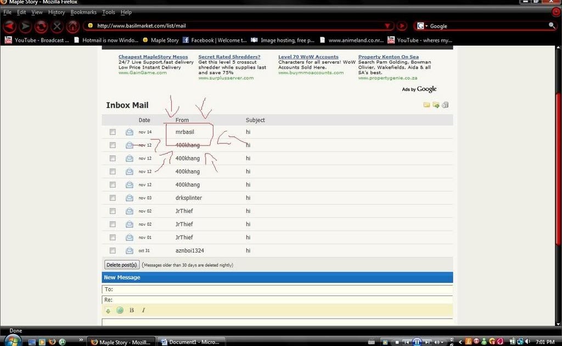562x346 pixels.
Task: Open the Windows Start orb
Action: [13, 341]
